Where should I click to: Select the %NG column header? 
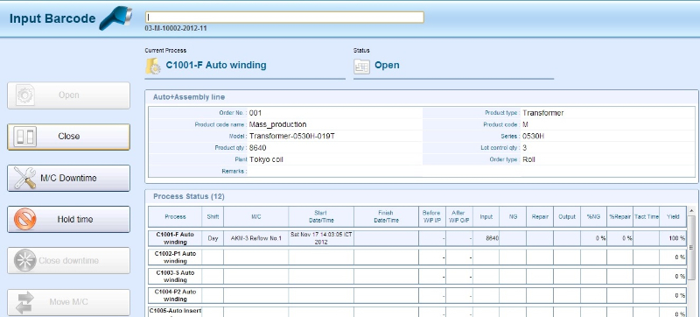coord(594,217)
